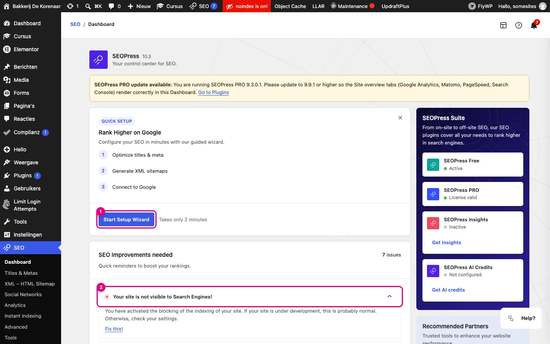Image resolution: width=550 pixels, height=344 pixels.
Task: Click the SEOPress logo icon in header
Action: point(99,60)
